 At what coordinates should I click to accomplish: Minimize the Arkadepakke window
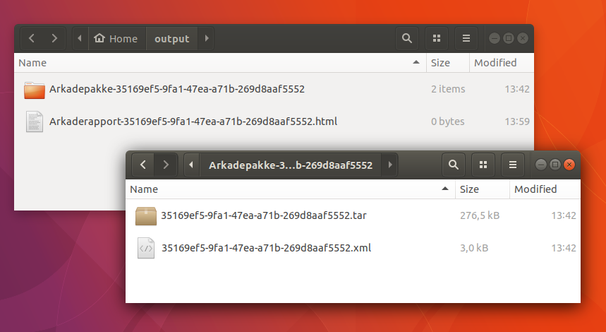[x=541, y=165]
